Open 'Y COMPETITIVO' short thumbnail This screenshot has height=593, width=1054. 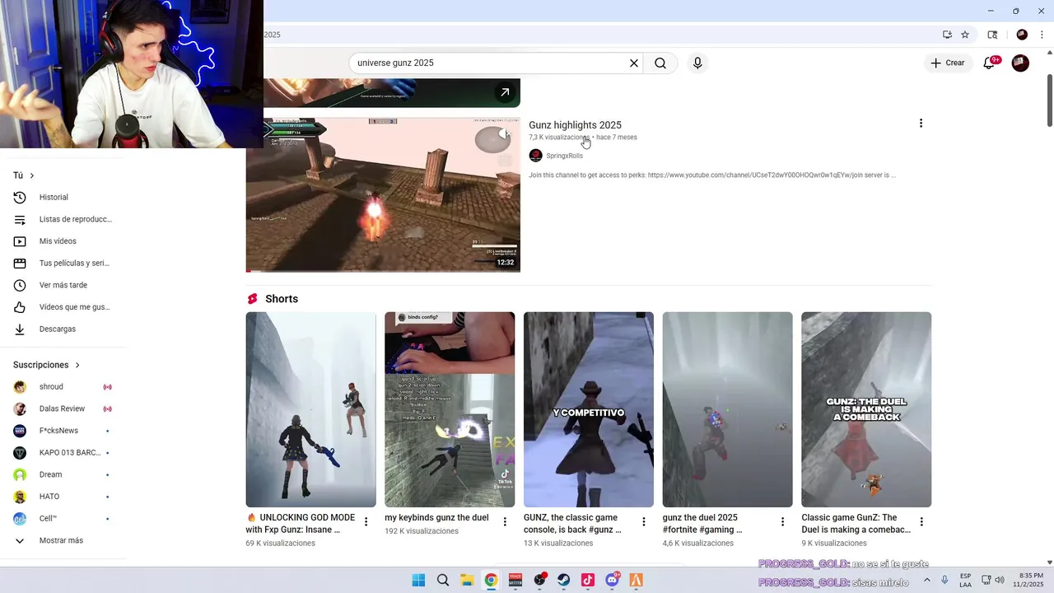(x=589, y=409)
